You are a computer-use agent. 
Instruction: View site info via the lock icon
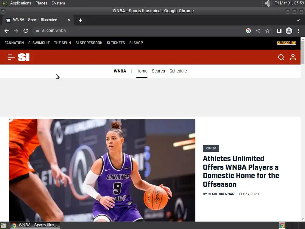pos(38,31)
